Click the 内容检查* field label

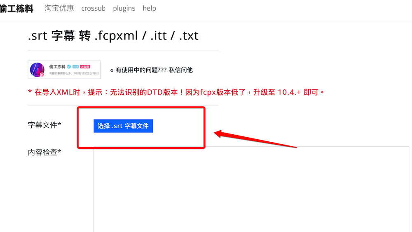44,152
